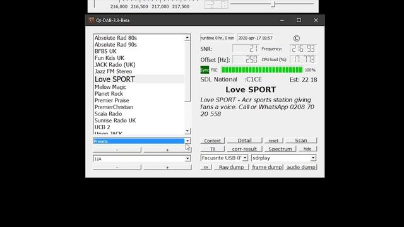
Task: Click the copyright symbol icon
Action: (296, 38)
